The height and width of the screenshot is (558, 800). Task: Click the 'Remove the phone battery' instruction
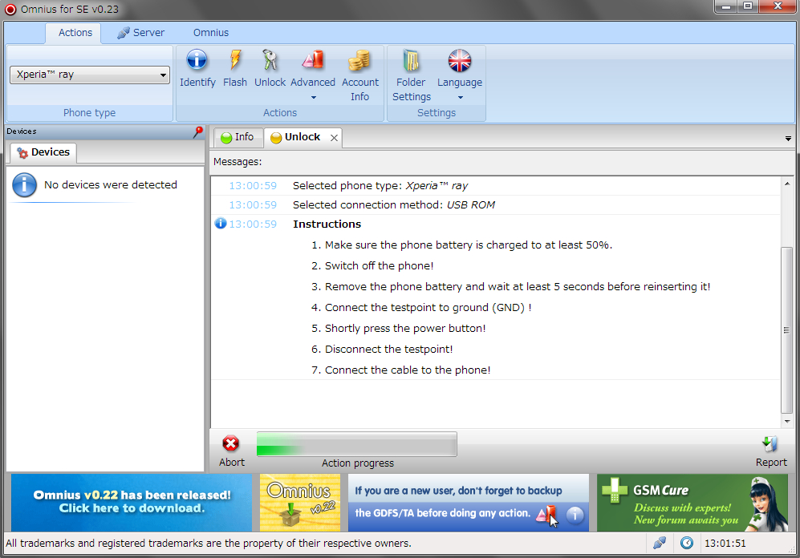tap(518, 286)
